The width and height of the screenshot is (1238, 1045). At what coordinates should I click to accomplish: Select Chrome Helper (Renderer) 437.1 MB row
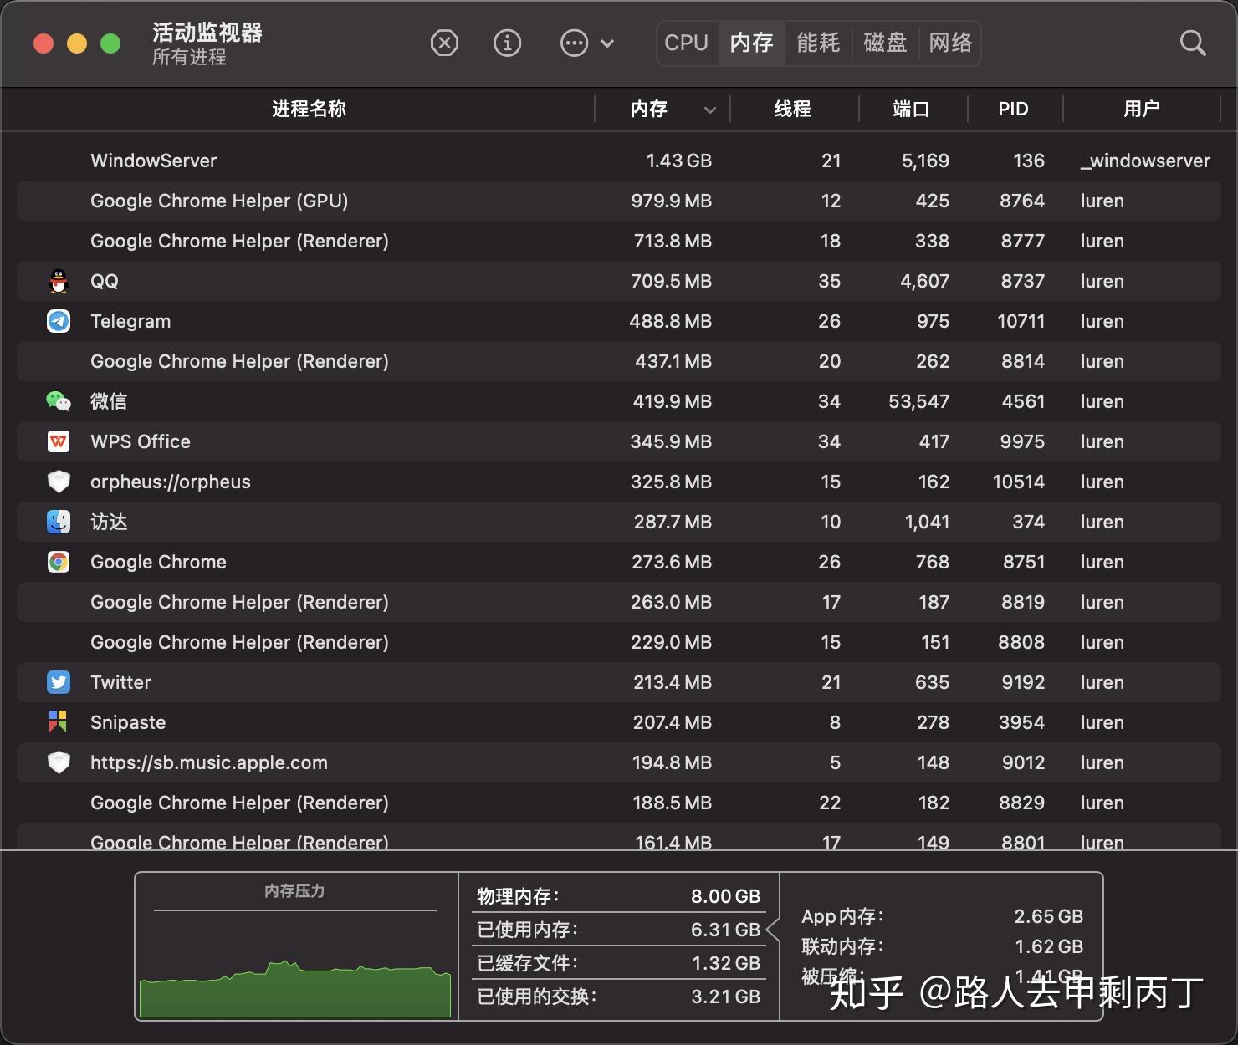point(619,361)
